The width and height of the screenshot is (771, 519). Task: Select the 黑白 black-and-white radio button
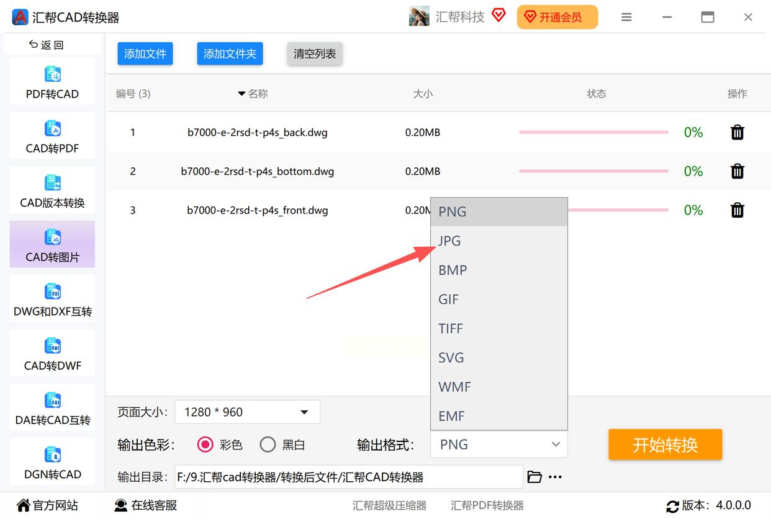click(268, 445)
